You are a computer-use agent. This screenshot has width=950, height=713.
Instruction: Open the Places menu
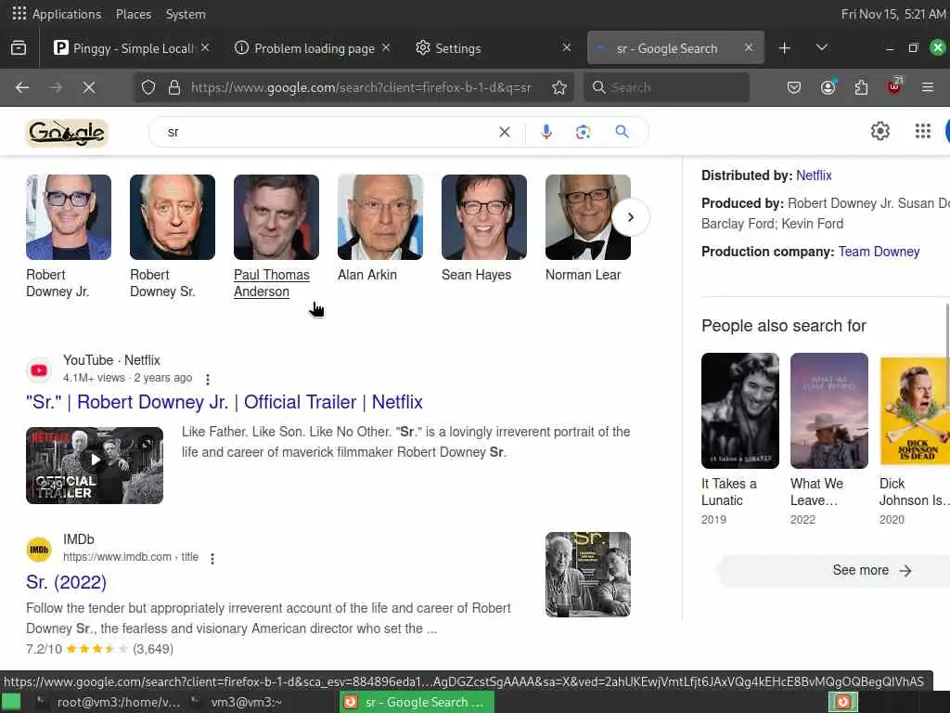(x=134, y=13)
